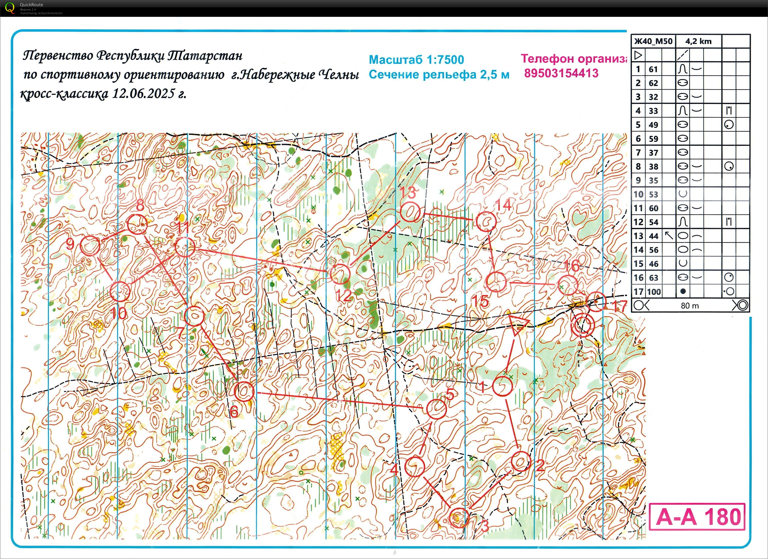
Task: Click the Ж40_М50 class cell
Action: click(x=654, y=41)
